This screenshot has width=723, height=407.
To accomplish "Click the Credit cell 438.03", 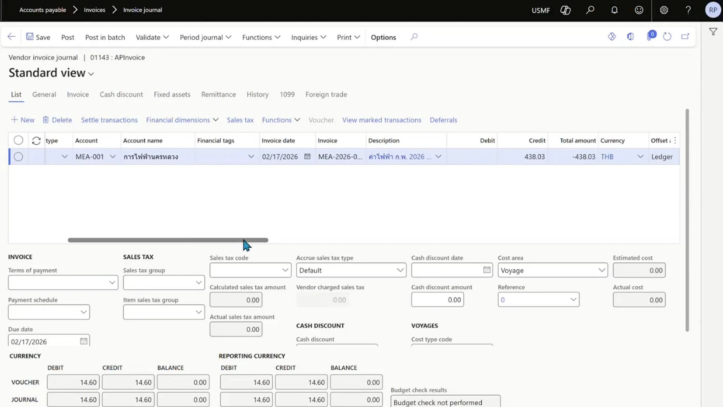I will pyautogui.click(x=522, y=156).
